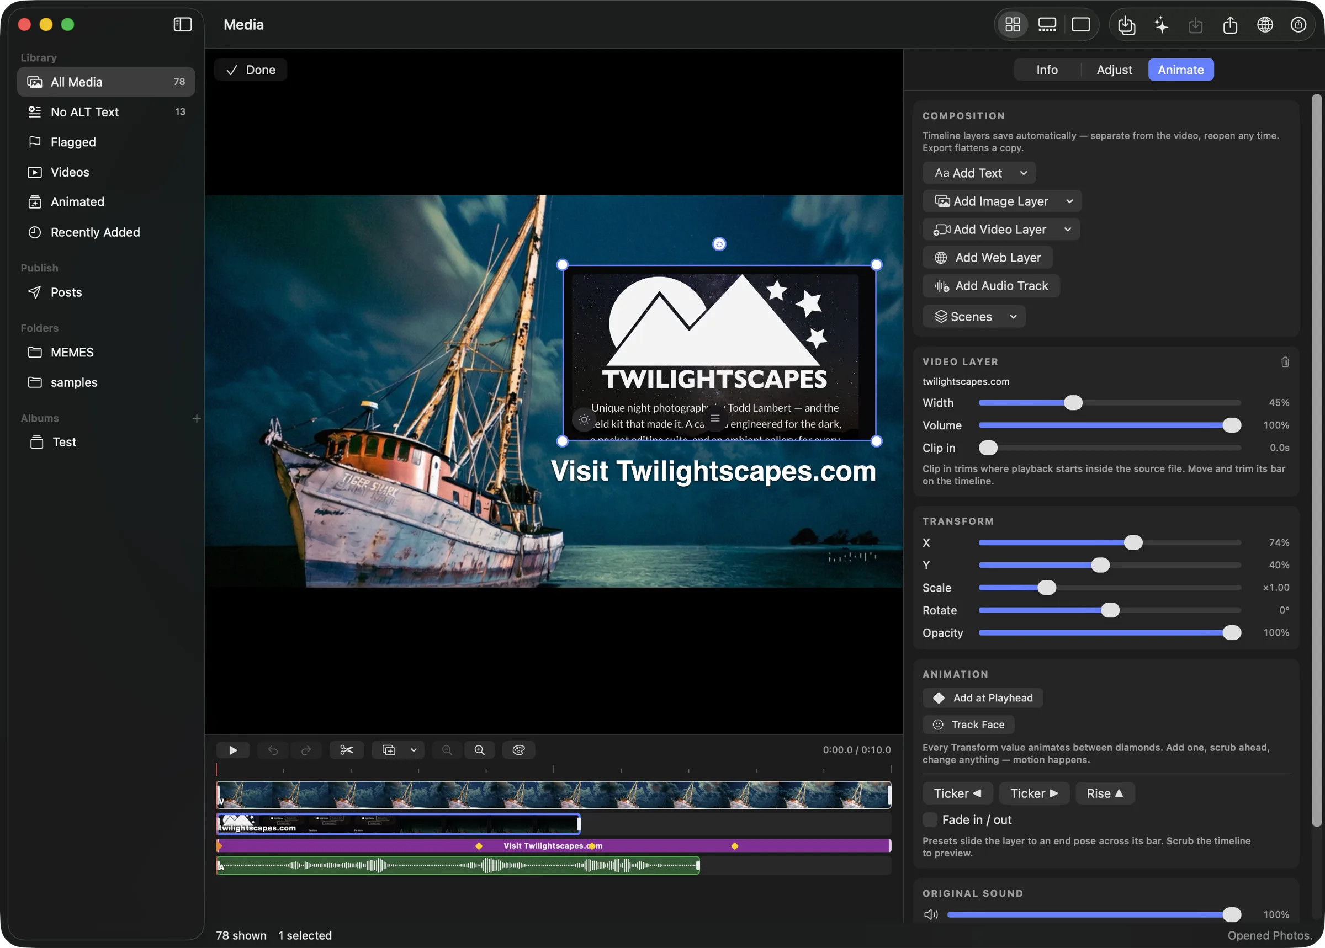
Task: Delete video layer with trash icon
Action: pyautogui.click(x=1285, y=362)
